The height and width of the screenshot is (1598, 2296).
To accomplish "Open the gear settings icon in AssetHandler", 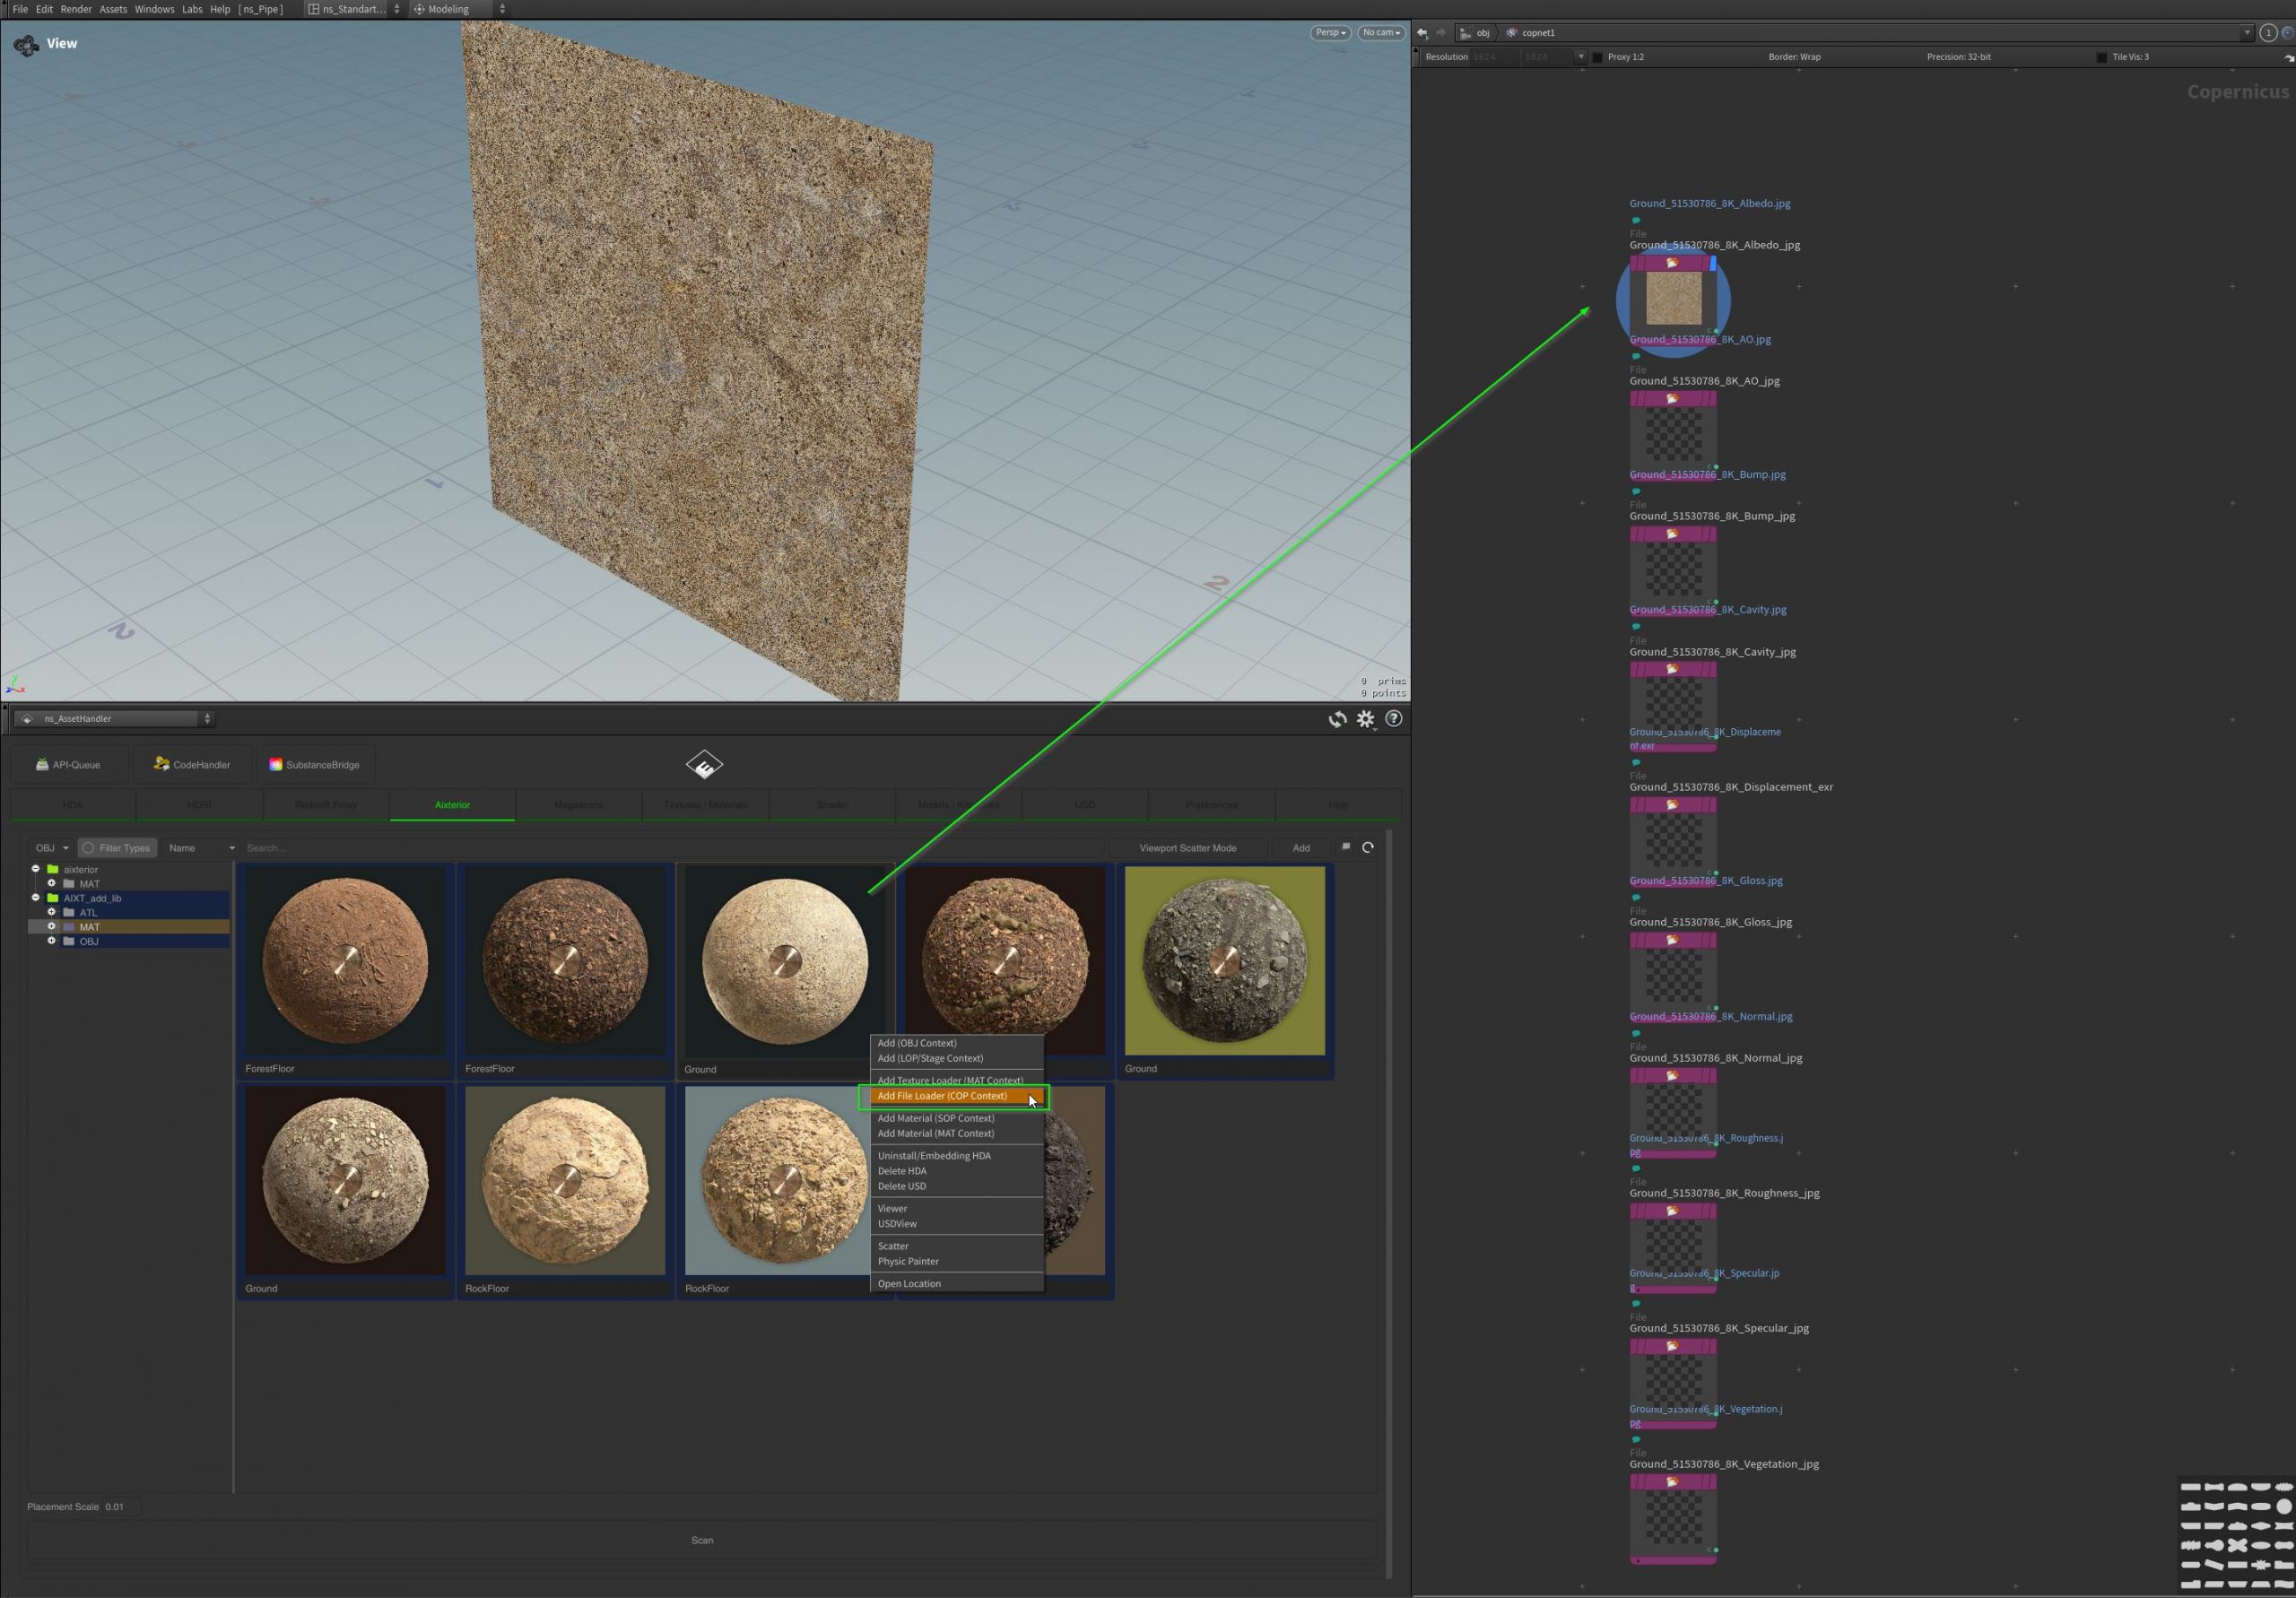I will [x=1365, y=719].
